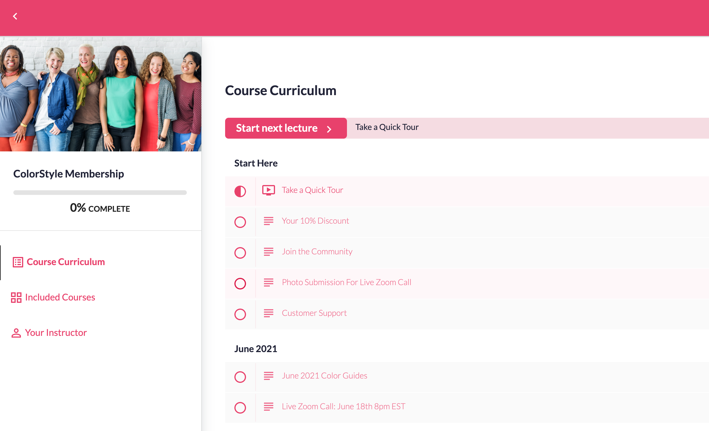
Task: Mark Customer Support as complete
Action: click(240, 314)
